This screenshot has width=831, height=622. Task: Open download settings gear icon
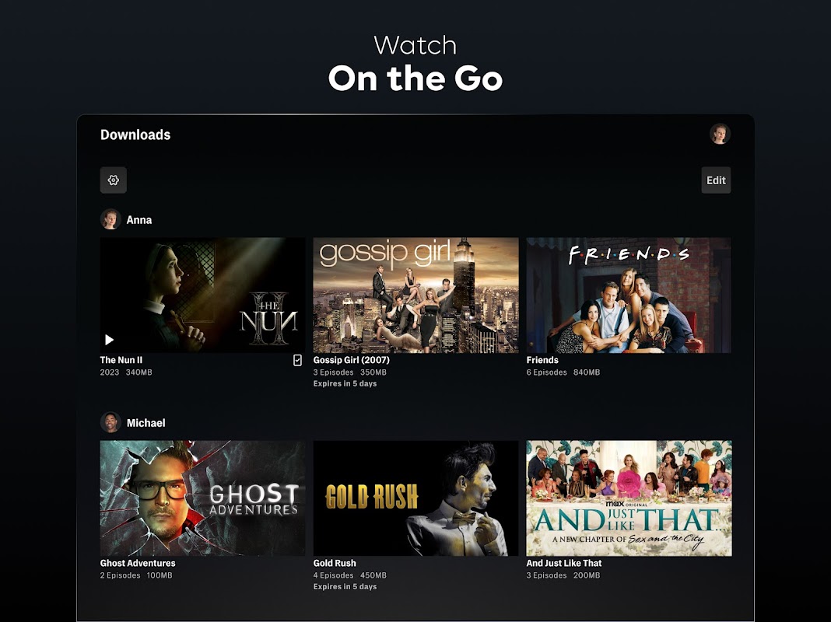(114, 180)
